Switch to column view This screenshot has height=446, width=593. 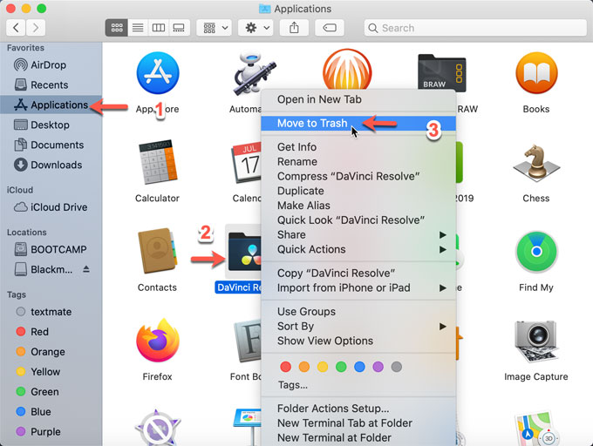click(x=158, y=28)
